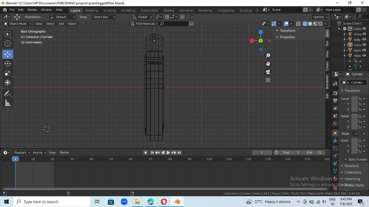Toggle X-Ray display in viewport header

pyautogui.click(x=298, y=24)
